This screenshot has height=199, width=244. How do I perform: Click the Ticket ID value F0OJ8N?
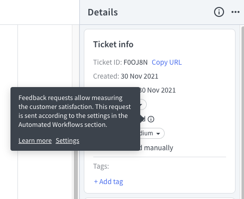pos(136,62)
